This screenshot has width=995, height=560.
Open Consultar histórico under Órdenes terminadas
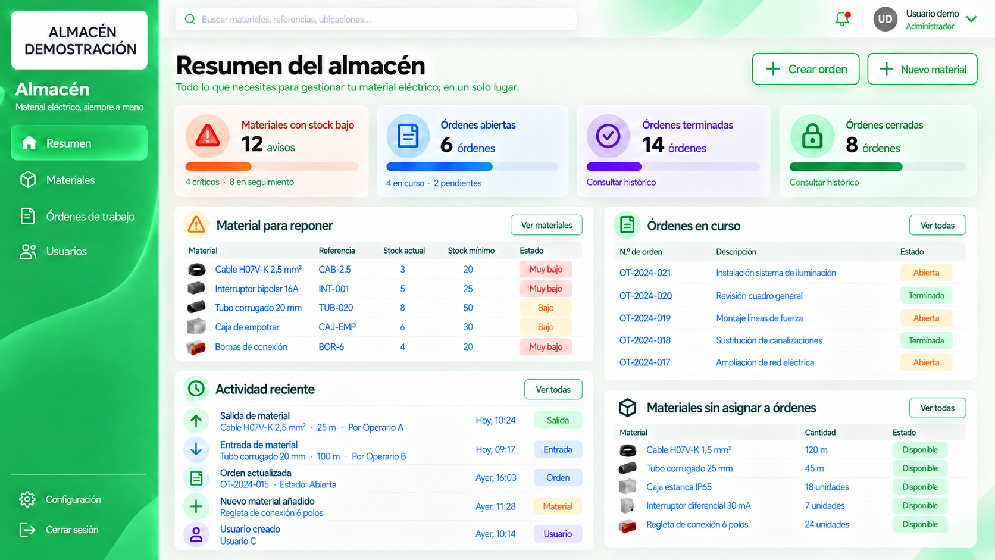621,182
